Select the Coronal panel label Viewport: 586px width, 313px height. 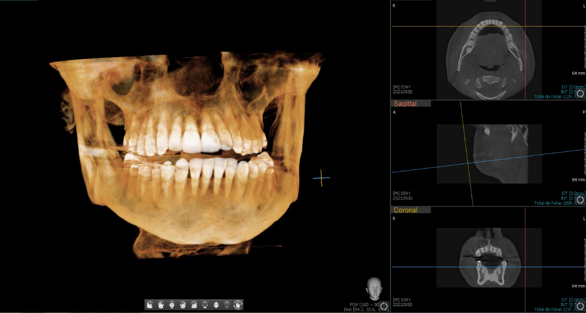coord(405,210)
